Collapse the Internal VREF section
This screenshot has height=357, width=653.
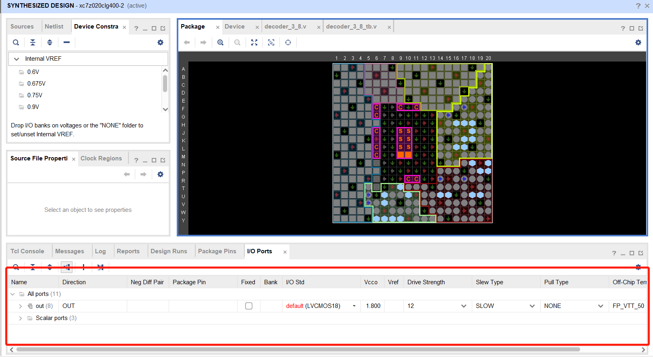(x=17, y=59)
